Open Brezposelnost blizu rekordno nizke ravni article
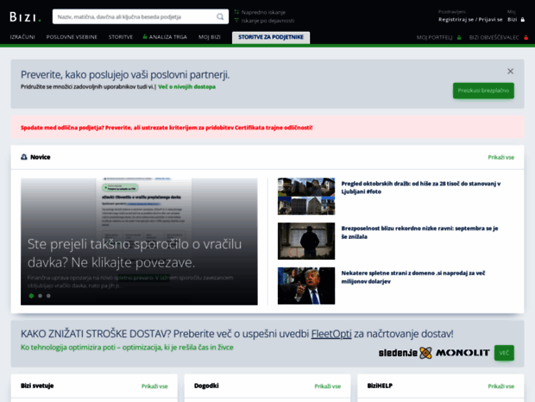Viewport: 535px width, 402px height. click(x=419, y=232)
